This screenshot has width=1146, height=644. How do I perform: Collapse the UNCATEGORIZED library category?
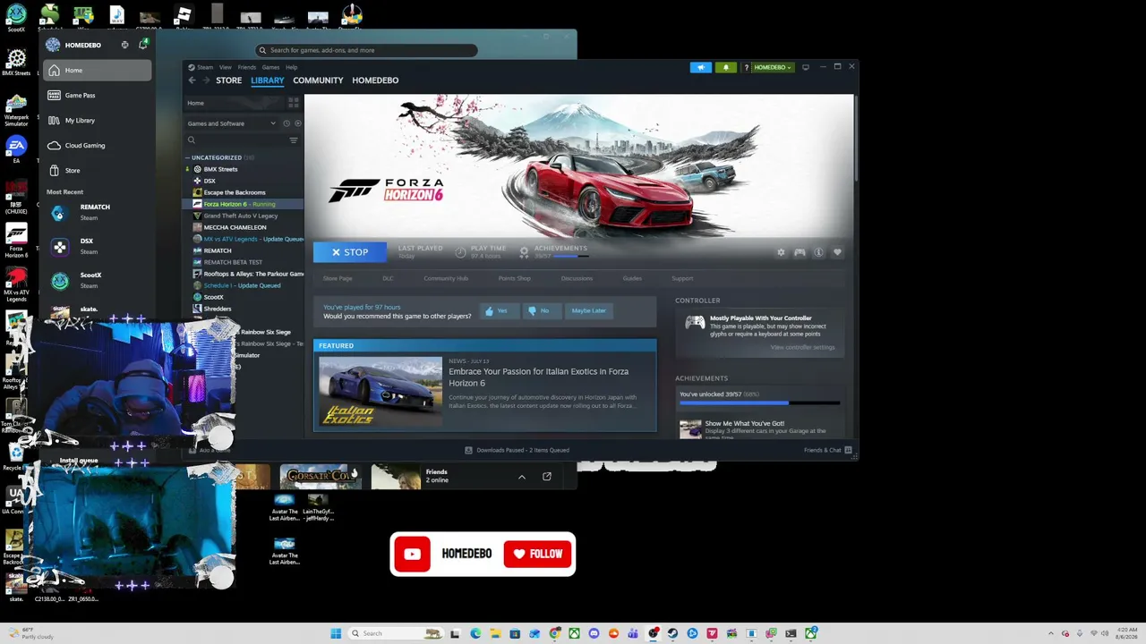pyautogui.click(x=188, y=157)
